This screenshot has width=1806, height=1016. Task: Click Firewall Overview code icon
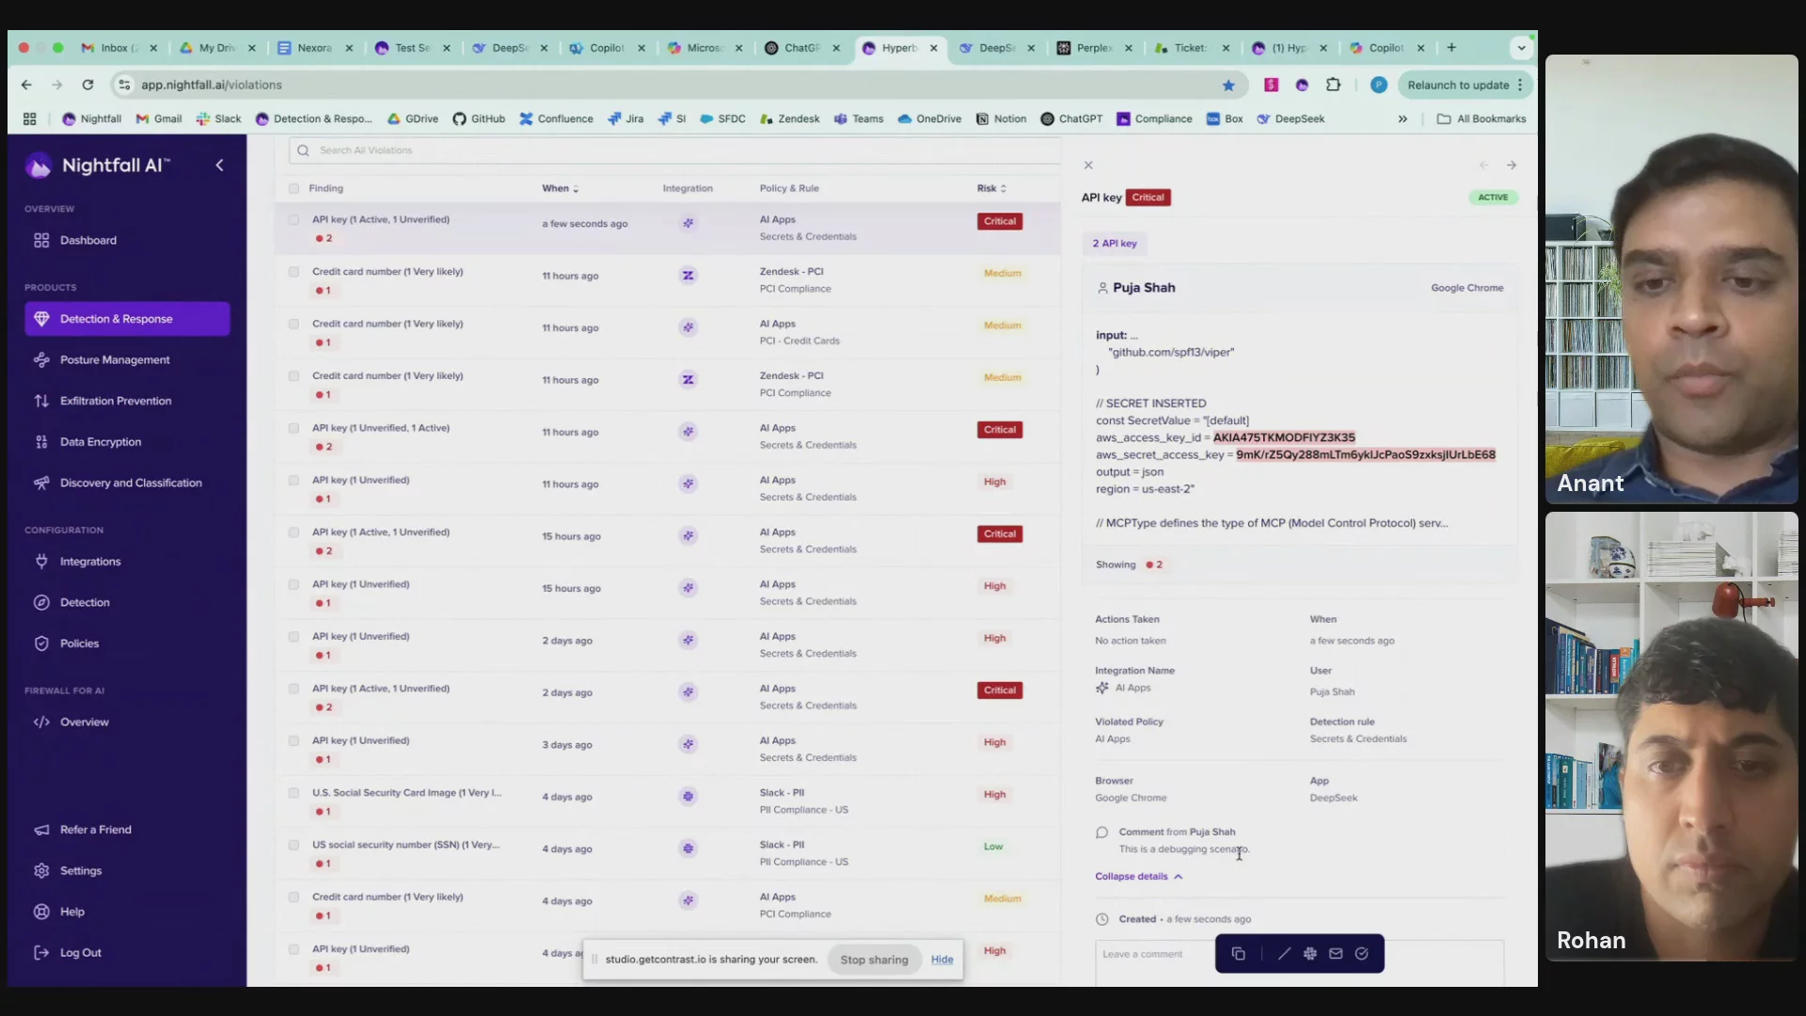point(41,722)
